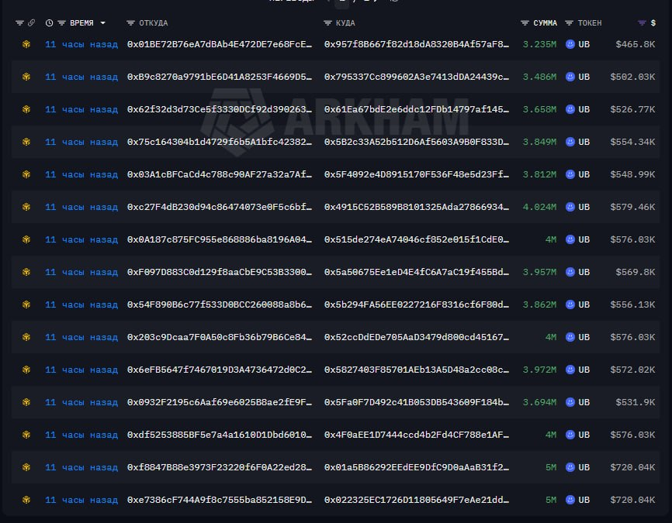Click UB token icon in the $465.8K row
Image resolution: width=672 pixels, height=523 pixels.
(x=570, y=44)
